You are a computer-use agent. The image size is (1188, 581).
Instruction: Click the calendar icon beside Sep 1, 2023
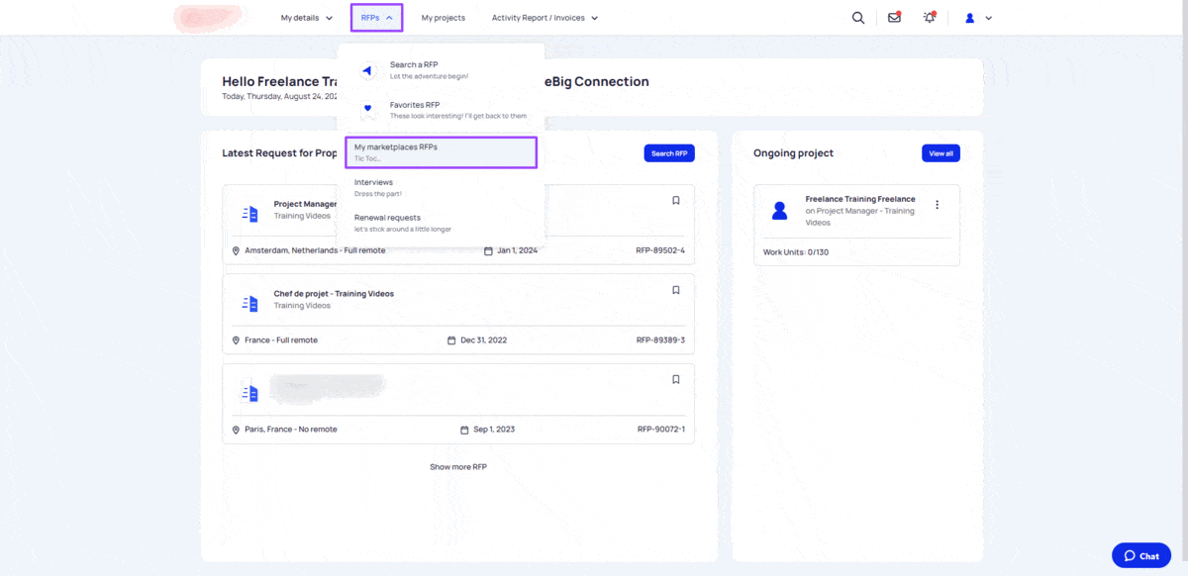coord(464,430)
